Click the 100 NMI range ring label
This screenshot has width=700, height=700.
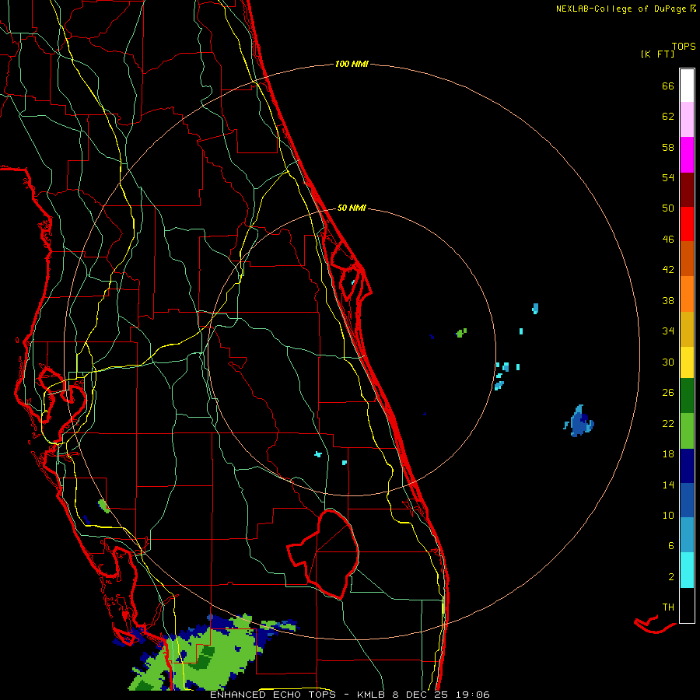(352, 64)
